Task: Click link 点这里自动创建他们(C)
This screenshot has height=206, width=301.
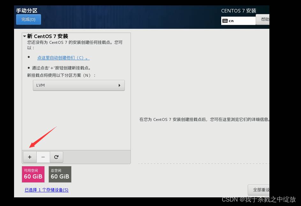Action: tap(63, 58)
